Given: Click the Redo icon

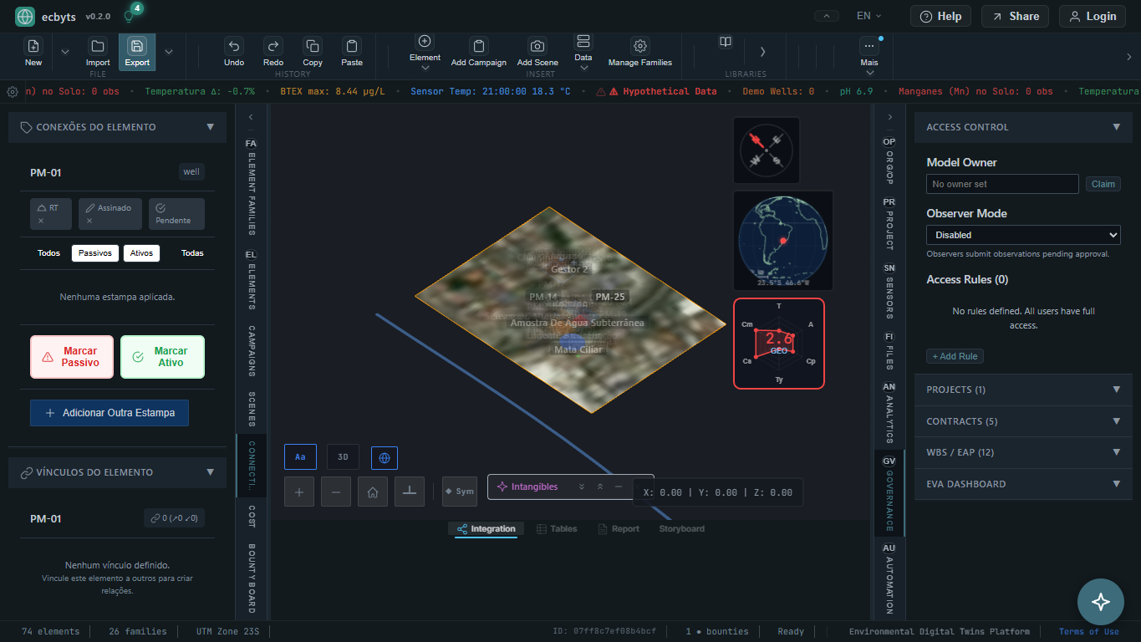Looking at the screenshot, I should 273,47.
